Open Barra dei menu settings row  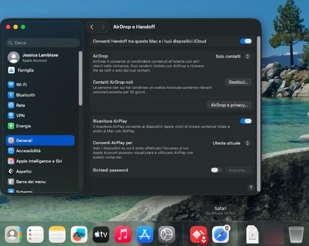coord(40,182)
